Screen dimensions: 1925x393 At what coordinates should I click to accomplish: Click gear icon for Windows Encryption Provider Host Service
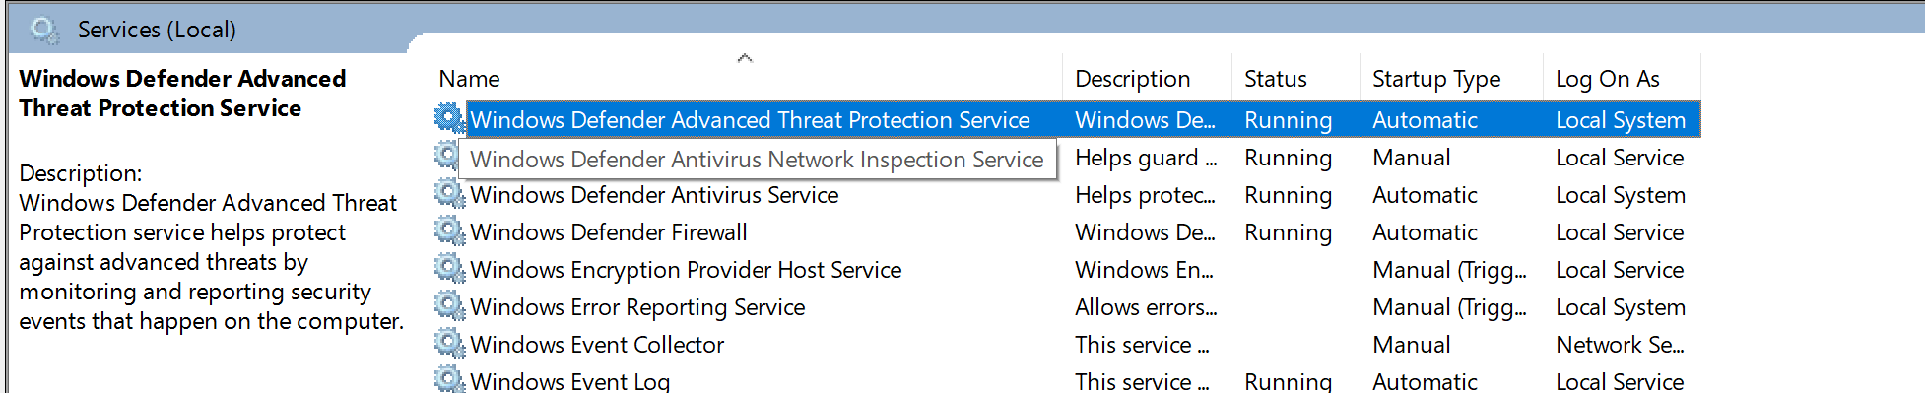449,269
